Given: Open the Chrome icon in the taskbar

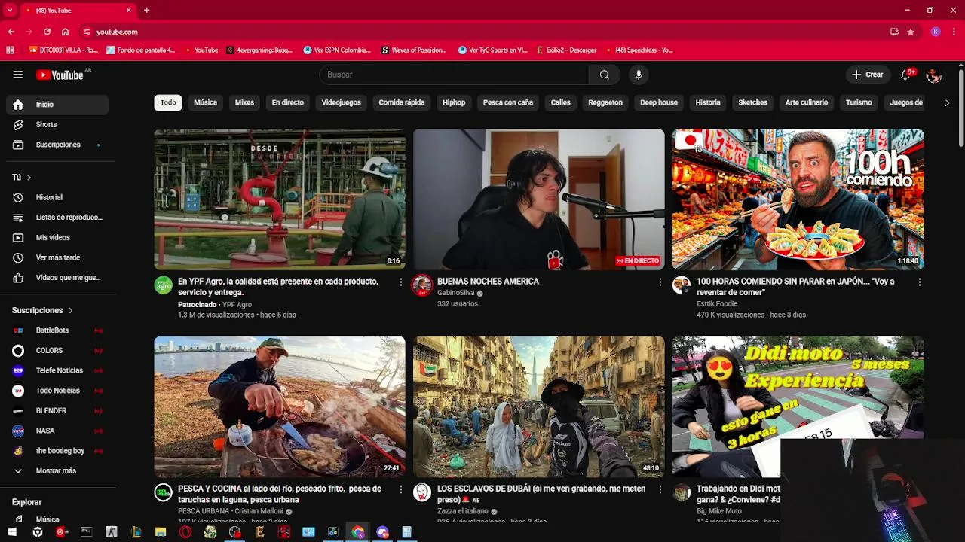Looking at the screenshot, I should point(358,532).
